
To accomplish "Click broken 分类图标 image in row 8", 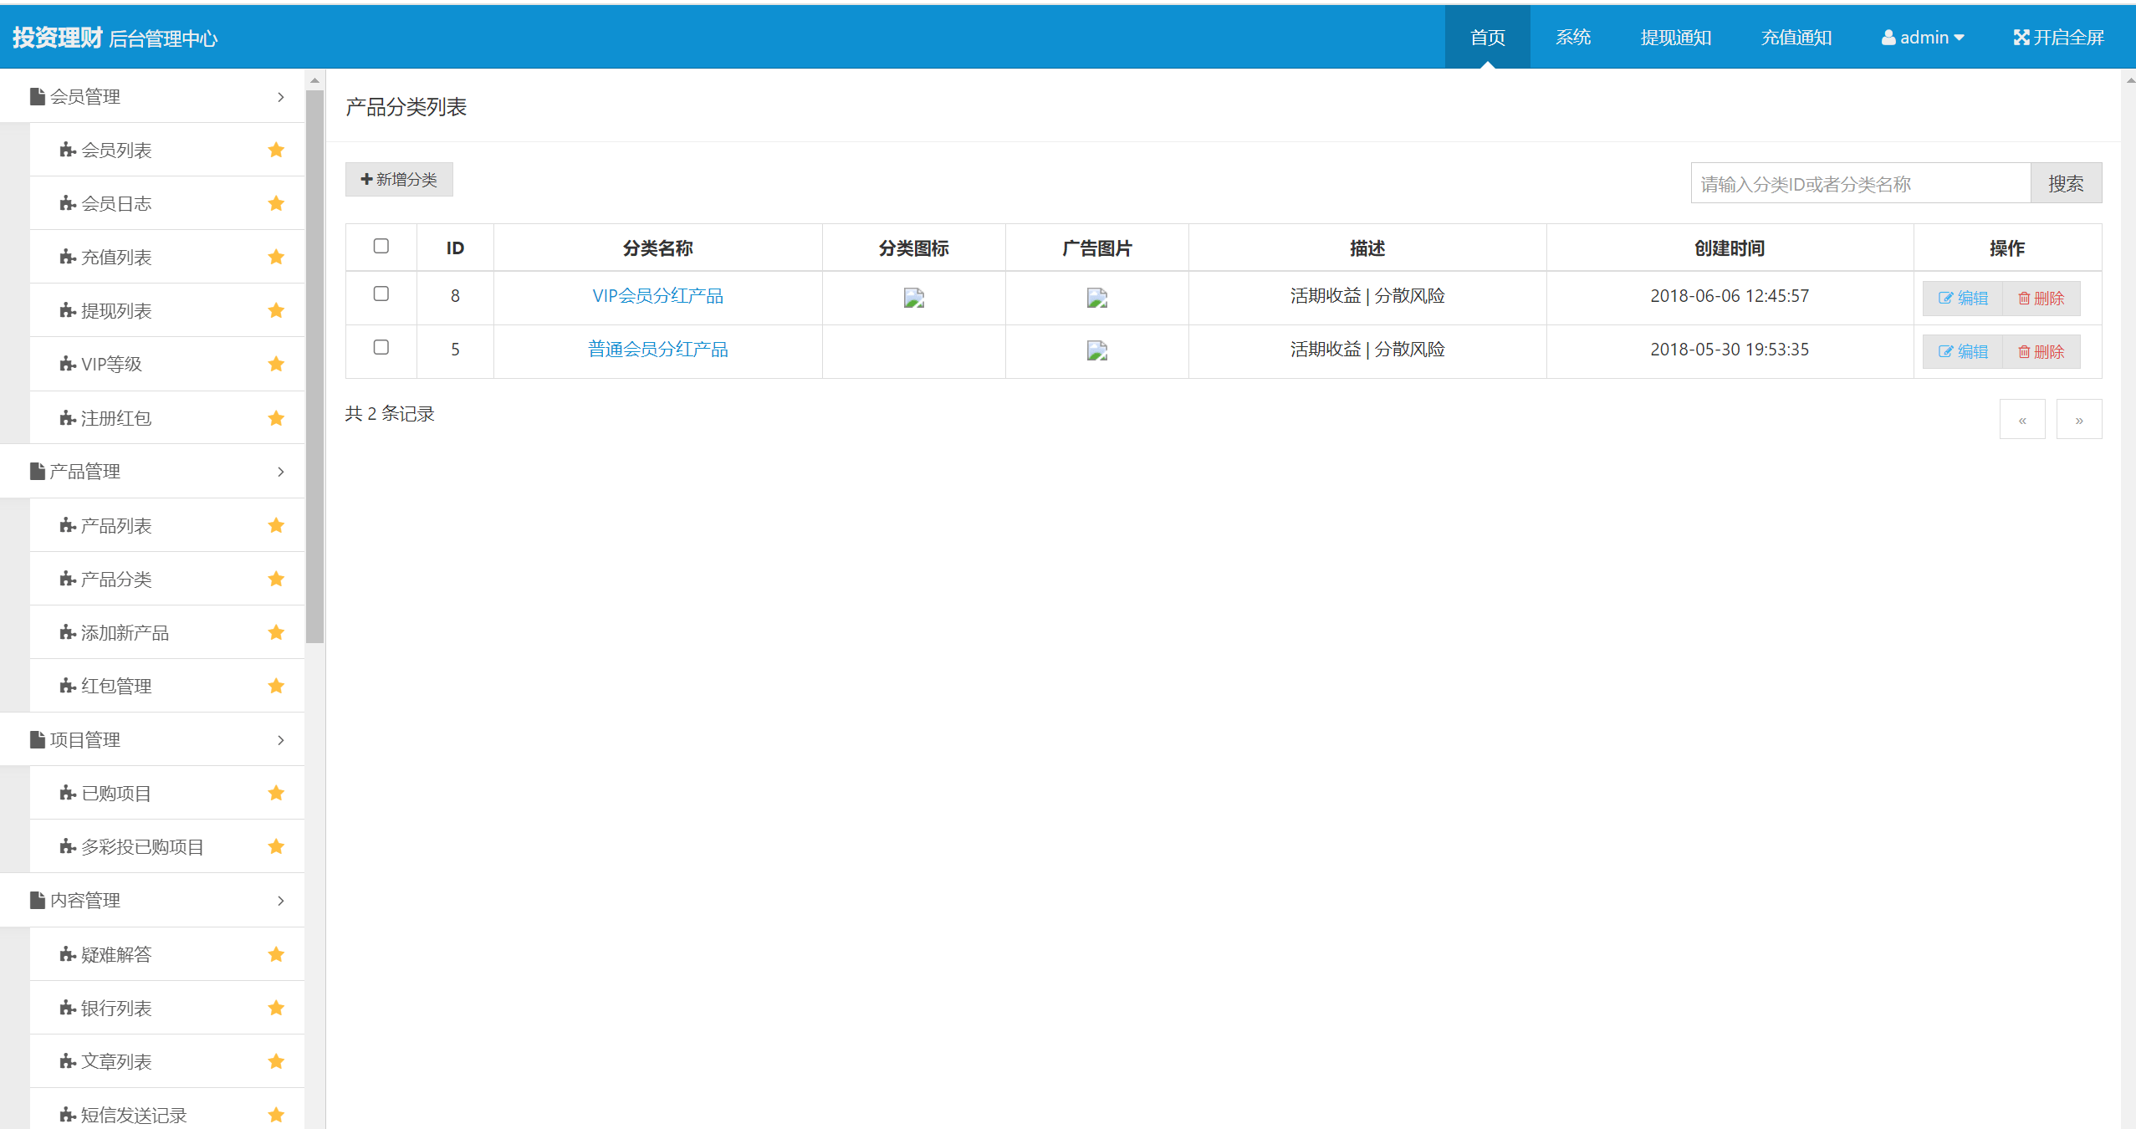I will 913,298.
